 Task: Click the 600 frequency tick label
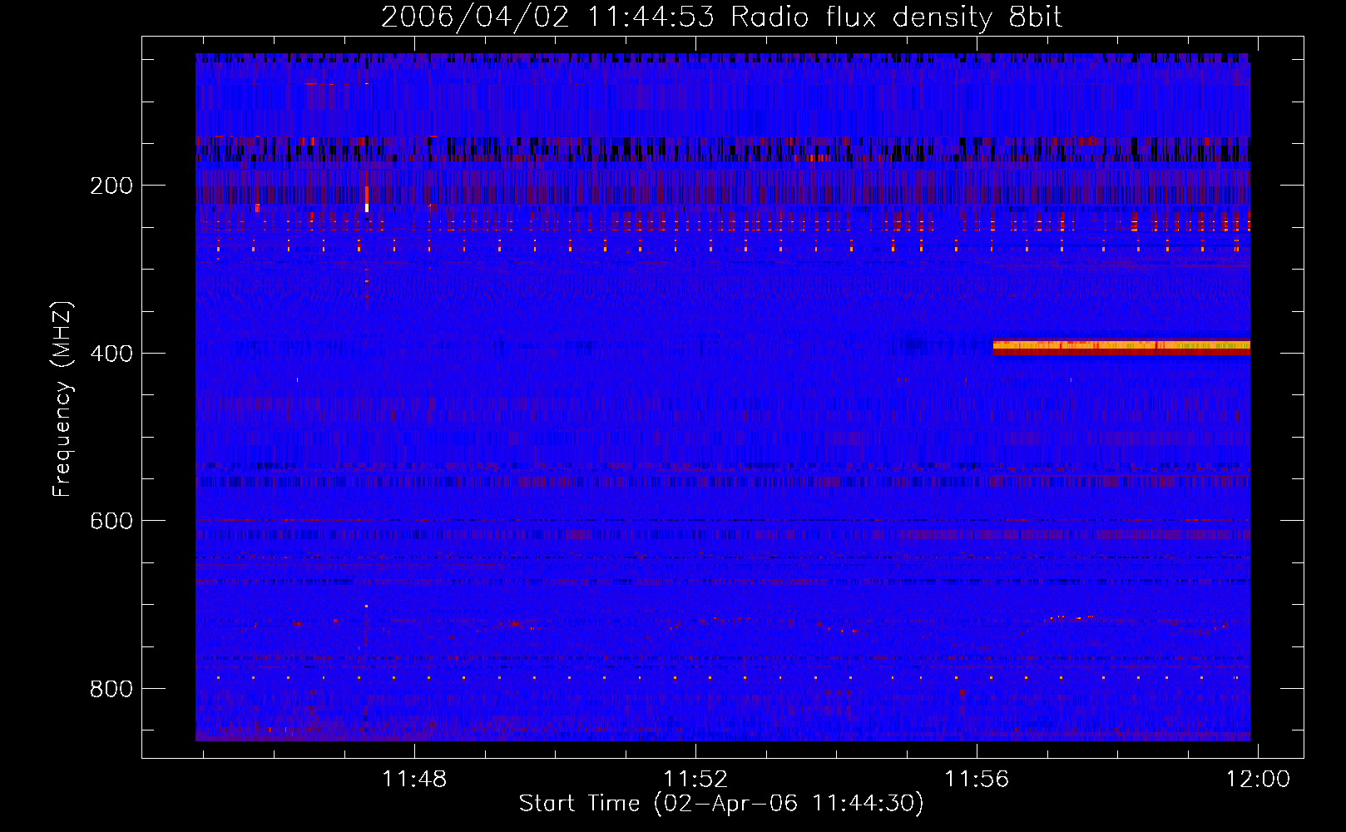pyautogui.click(x=111, y=521)
